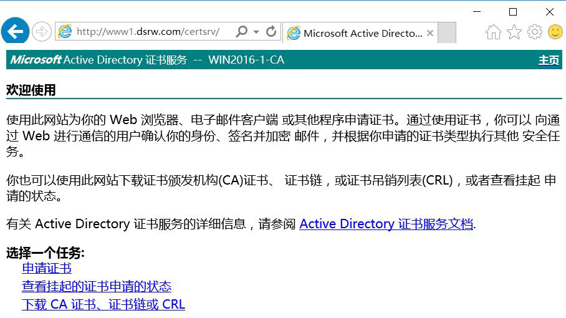Open the address bar dropdown arrow
Image resolution: width=566 pixels, height=318 pixels.
(x=256, y=32)
